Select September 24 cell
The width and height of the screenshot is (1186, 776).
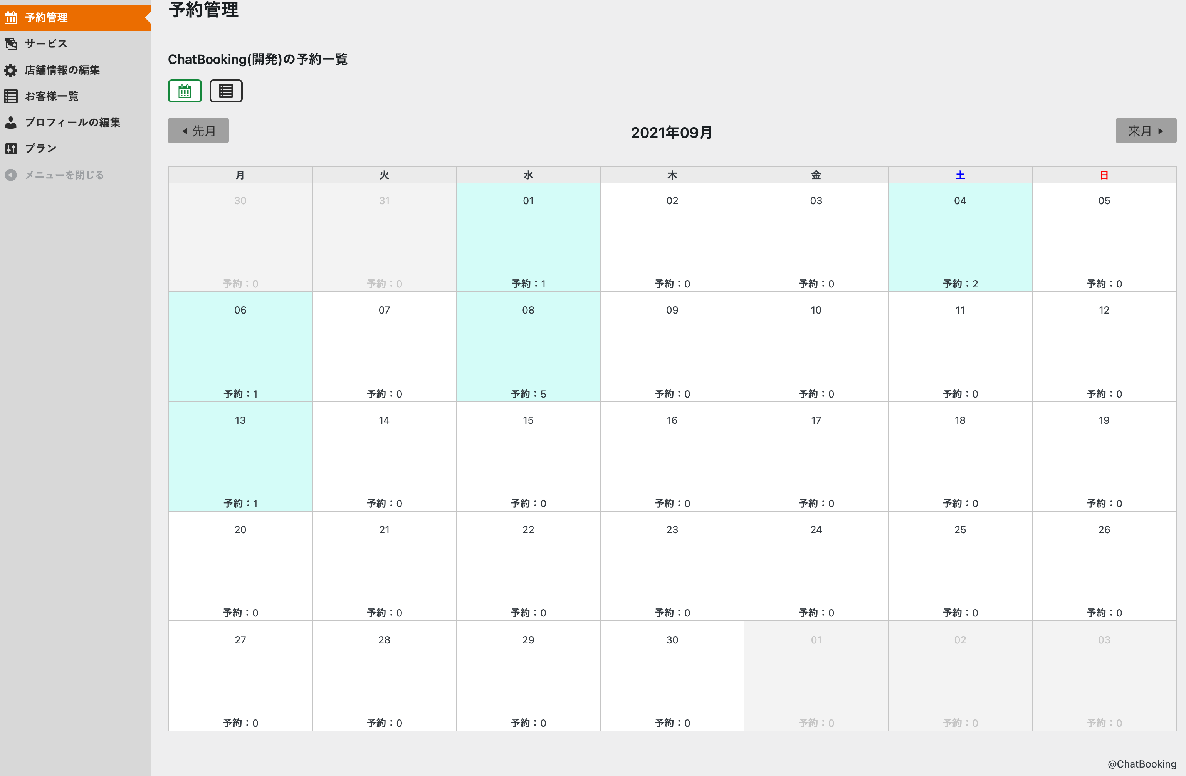click(x=816, y=566)
